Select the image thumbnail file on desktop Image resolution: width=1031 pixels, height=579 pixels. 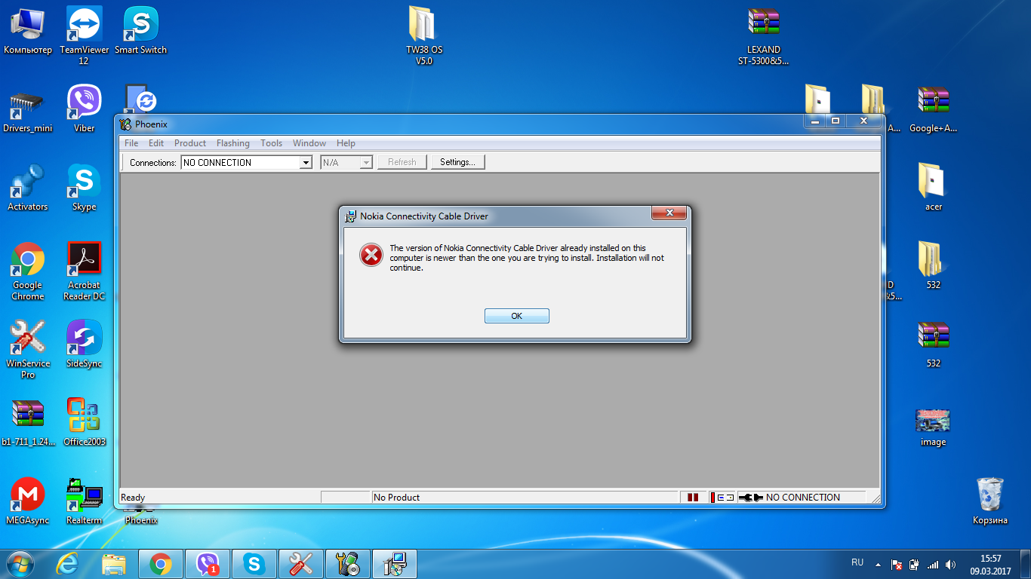933,427
